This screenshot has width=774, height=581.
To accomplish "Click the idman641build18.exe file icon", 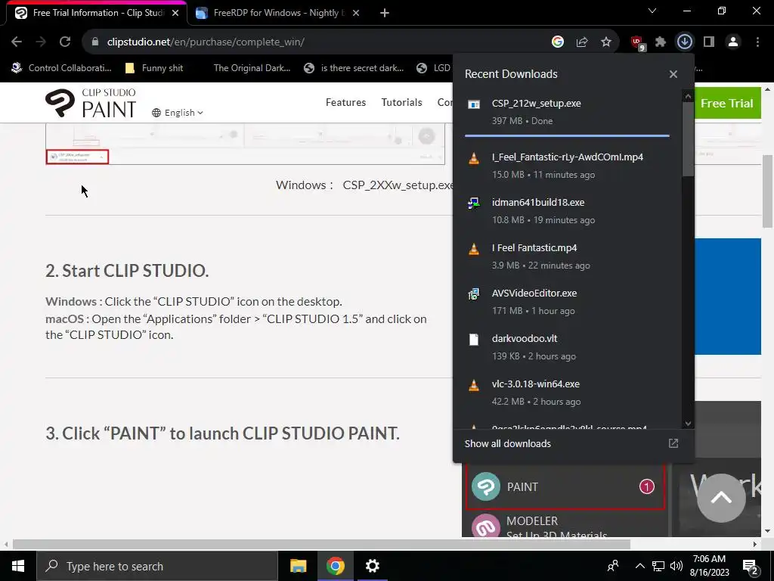I will 474,203.
